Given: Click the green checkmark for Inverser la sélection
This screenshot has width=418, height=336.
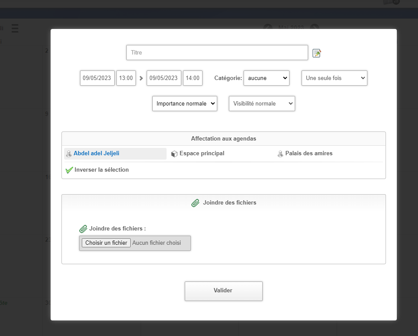Looking at the screenshot, I should [69, 170].
